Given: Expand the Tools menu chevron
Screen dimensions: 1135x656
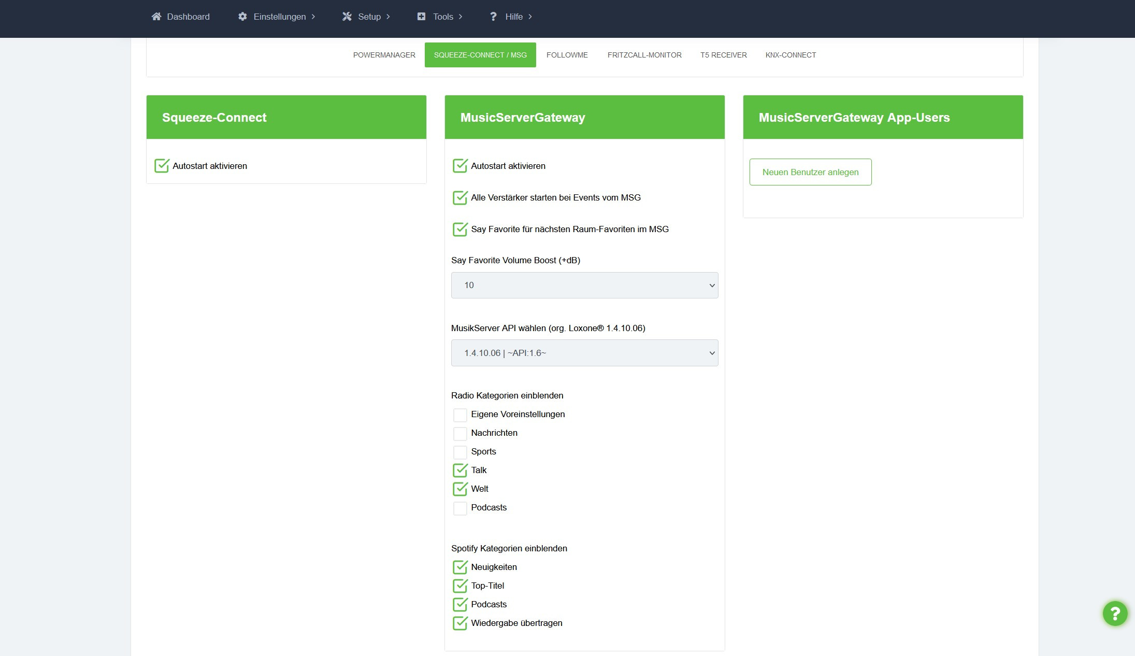Looking at the screenshot, I should [x=461, y=17].
